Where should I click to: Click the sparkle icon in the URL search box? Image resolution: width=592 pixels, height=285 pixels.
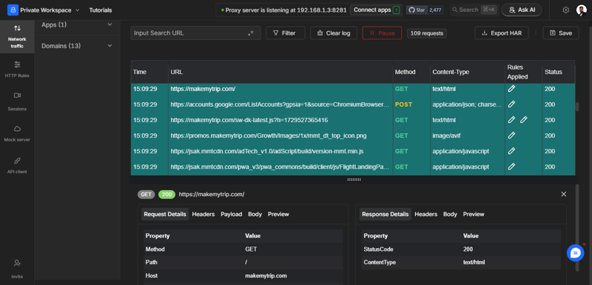tap(251, 33)
